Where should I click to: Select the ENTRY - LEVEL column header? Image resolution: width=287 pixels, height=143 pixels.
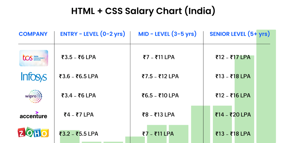93,34
